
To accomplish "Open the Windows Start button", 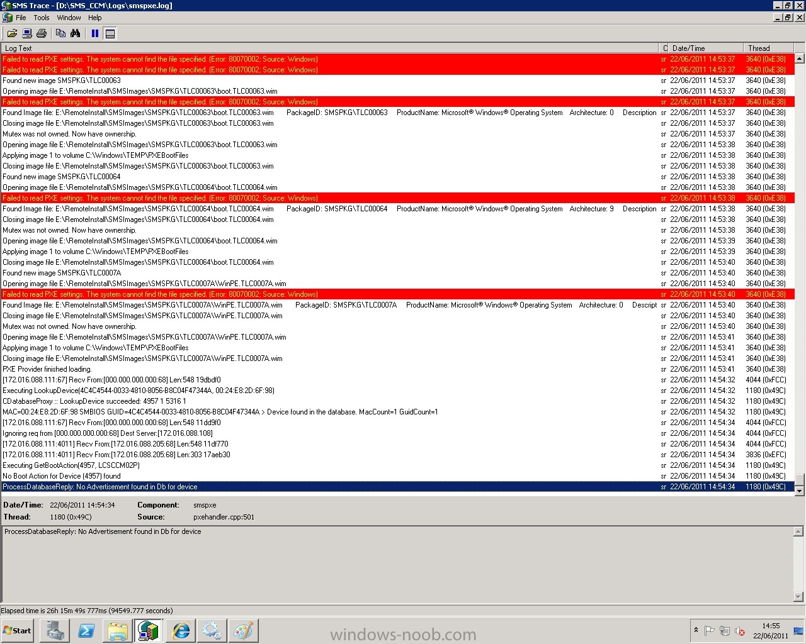I will click(18, 631).
